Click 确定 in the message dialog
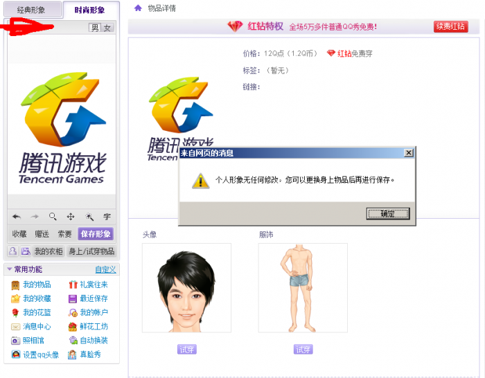The image size is (485, 378). [388, 213]
